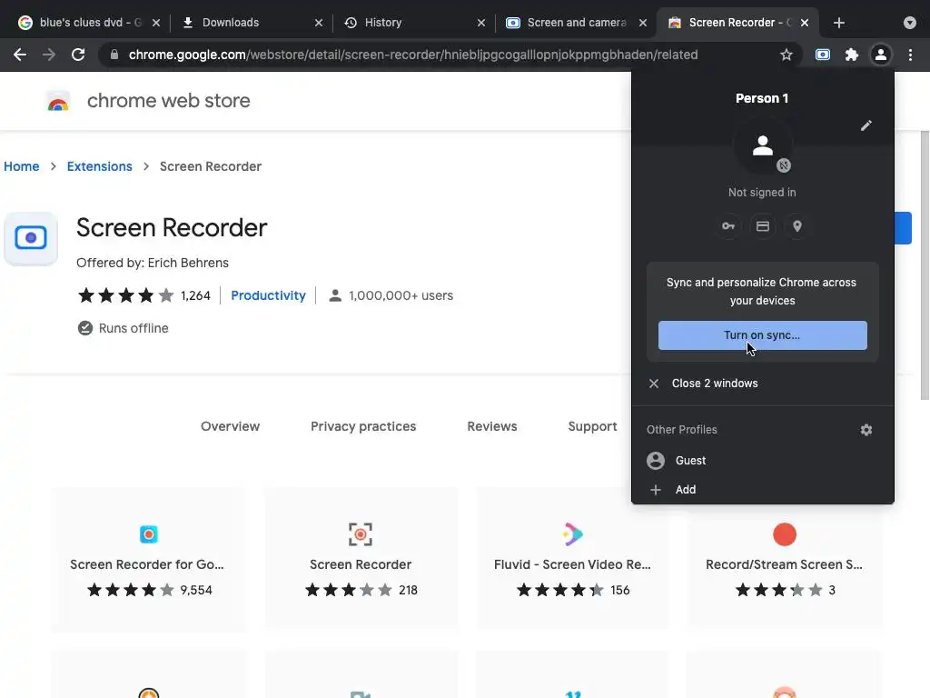Go to Home breadcrumb link
The image size is (930, 698).
click(x=22, y=166)
